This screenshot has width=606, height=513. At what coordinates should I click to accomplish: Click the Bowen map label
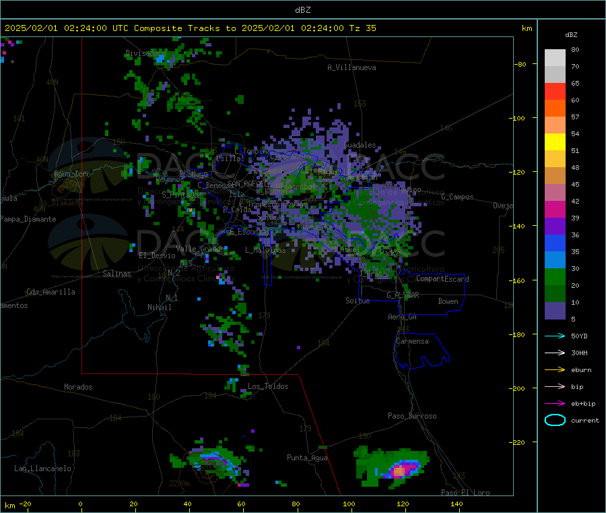tap(448, 301)
